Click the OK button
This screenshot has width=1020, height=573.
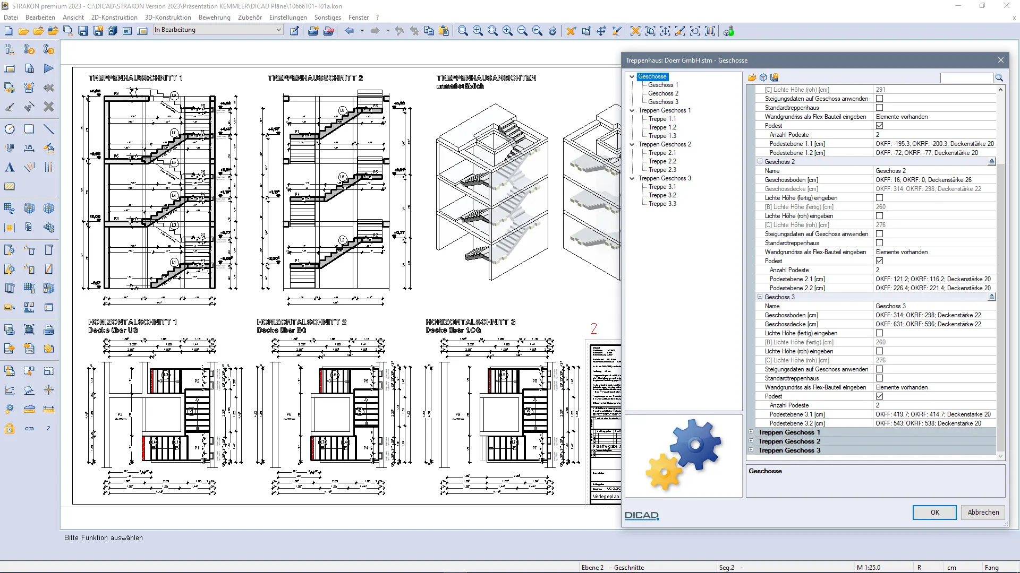point(934,513)
